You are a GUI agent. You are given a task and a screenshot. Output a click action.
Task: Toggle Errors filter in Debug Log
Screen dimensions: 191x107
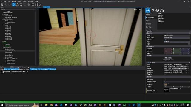[x=33, y=69]
